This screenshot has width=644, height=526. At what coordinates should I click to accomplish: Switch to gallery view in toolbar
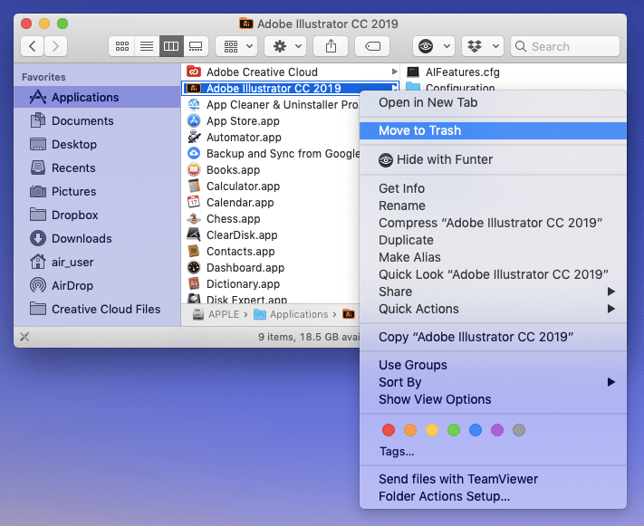coord(196,46)
